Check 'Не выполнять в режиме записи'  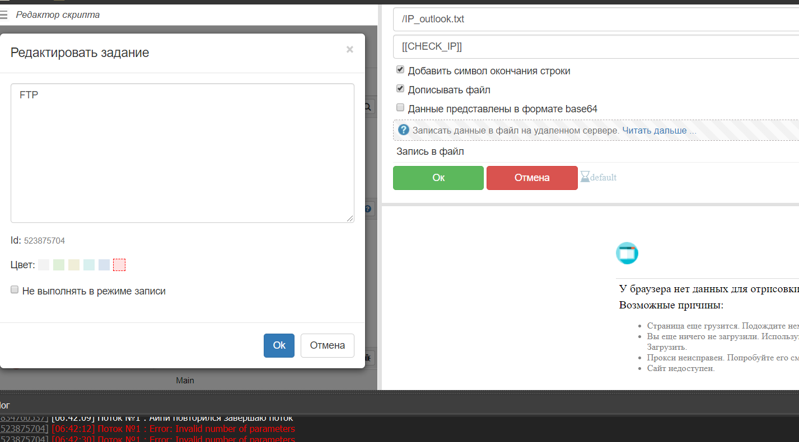point(14,290)
